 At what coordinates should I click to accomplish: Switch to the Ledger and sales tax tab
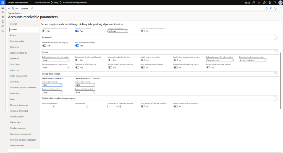pos(19,53)
